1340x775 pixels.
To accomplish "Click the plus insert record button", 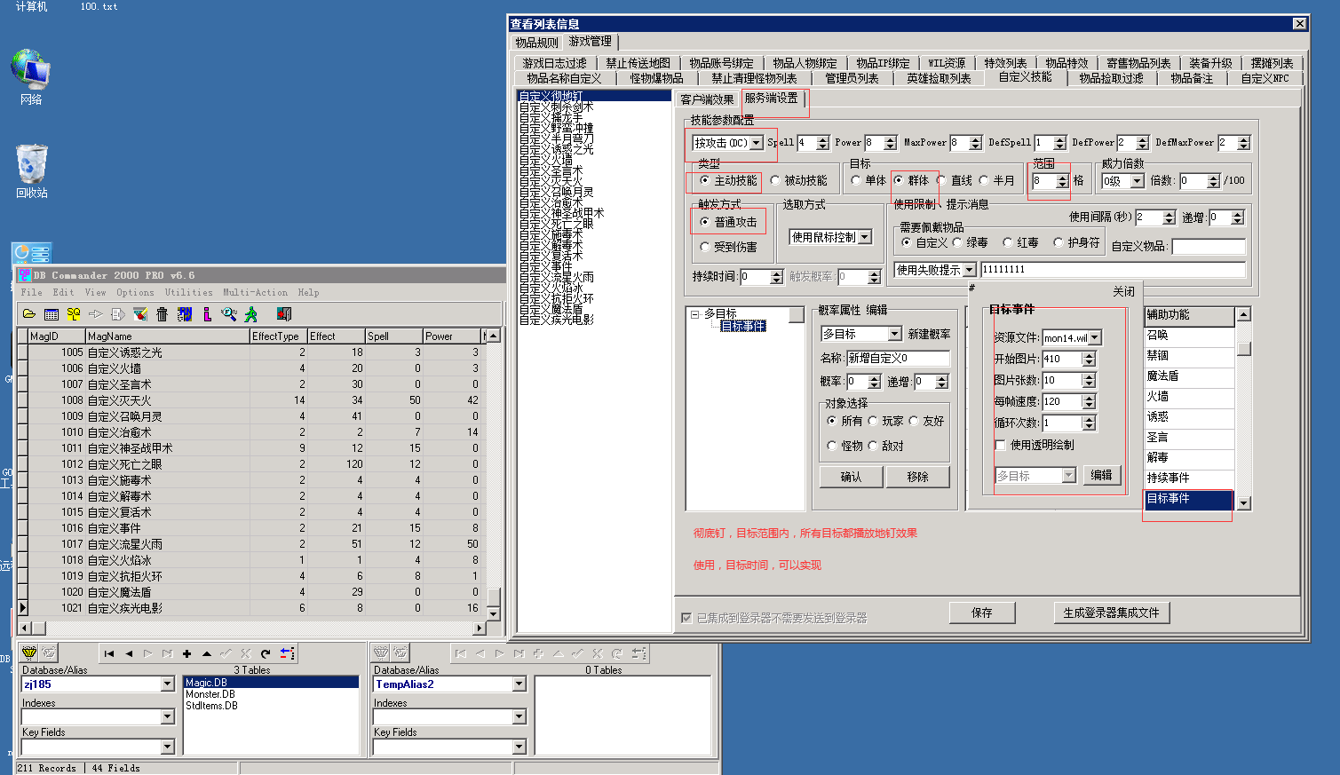I will point(186,653).
